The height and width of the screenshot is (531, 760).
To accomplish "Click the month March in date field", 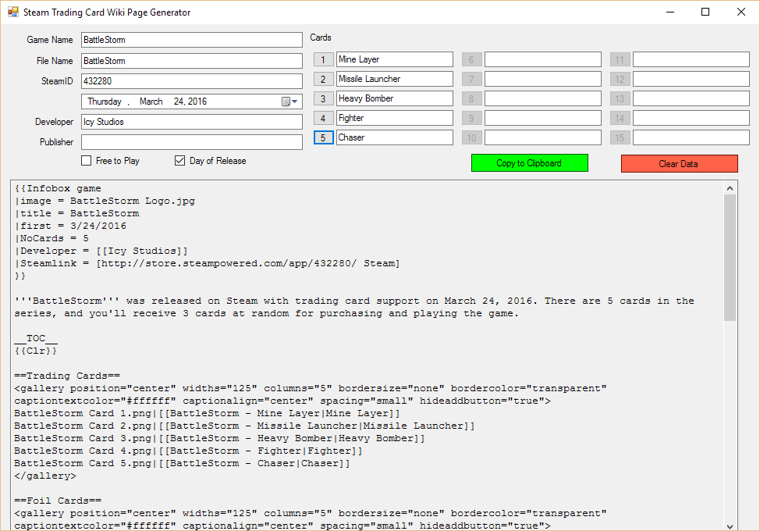I will point(151,102).
